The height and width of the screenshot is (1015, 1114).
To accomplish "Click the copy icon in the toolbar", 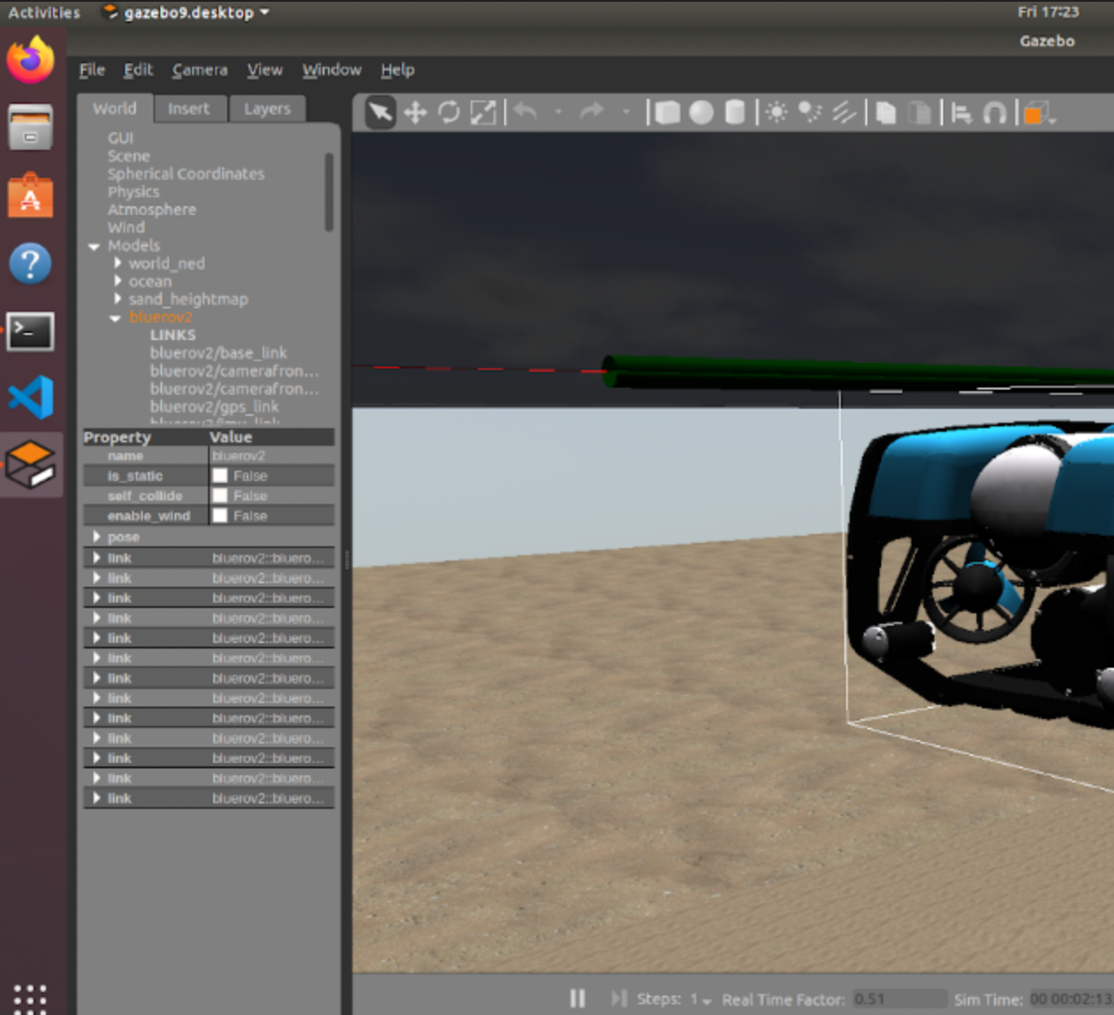I will pos(886,113).
